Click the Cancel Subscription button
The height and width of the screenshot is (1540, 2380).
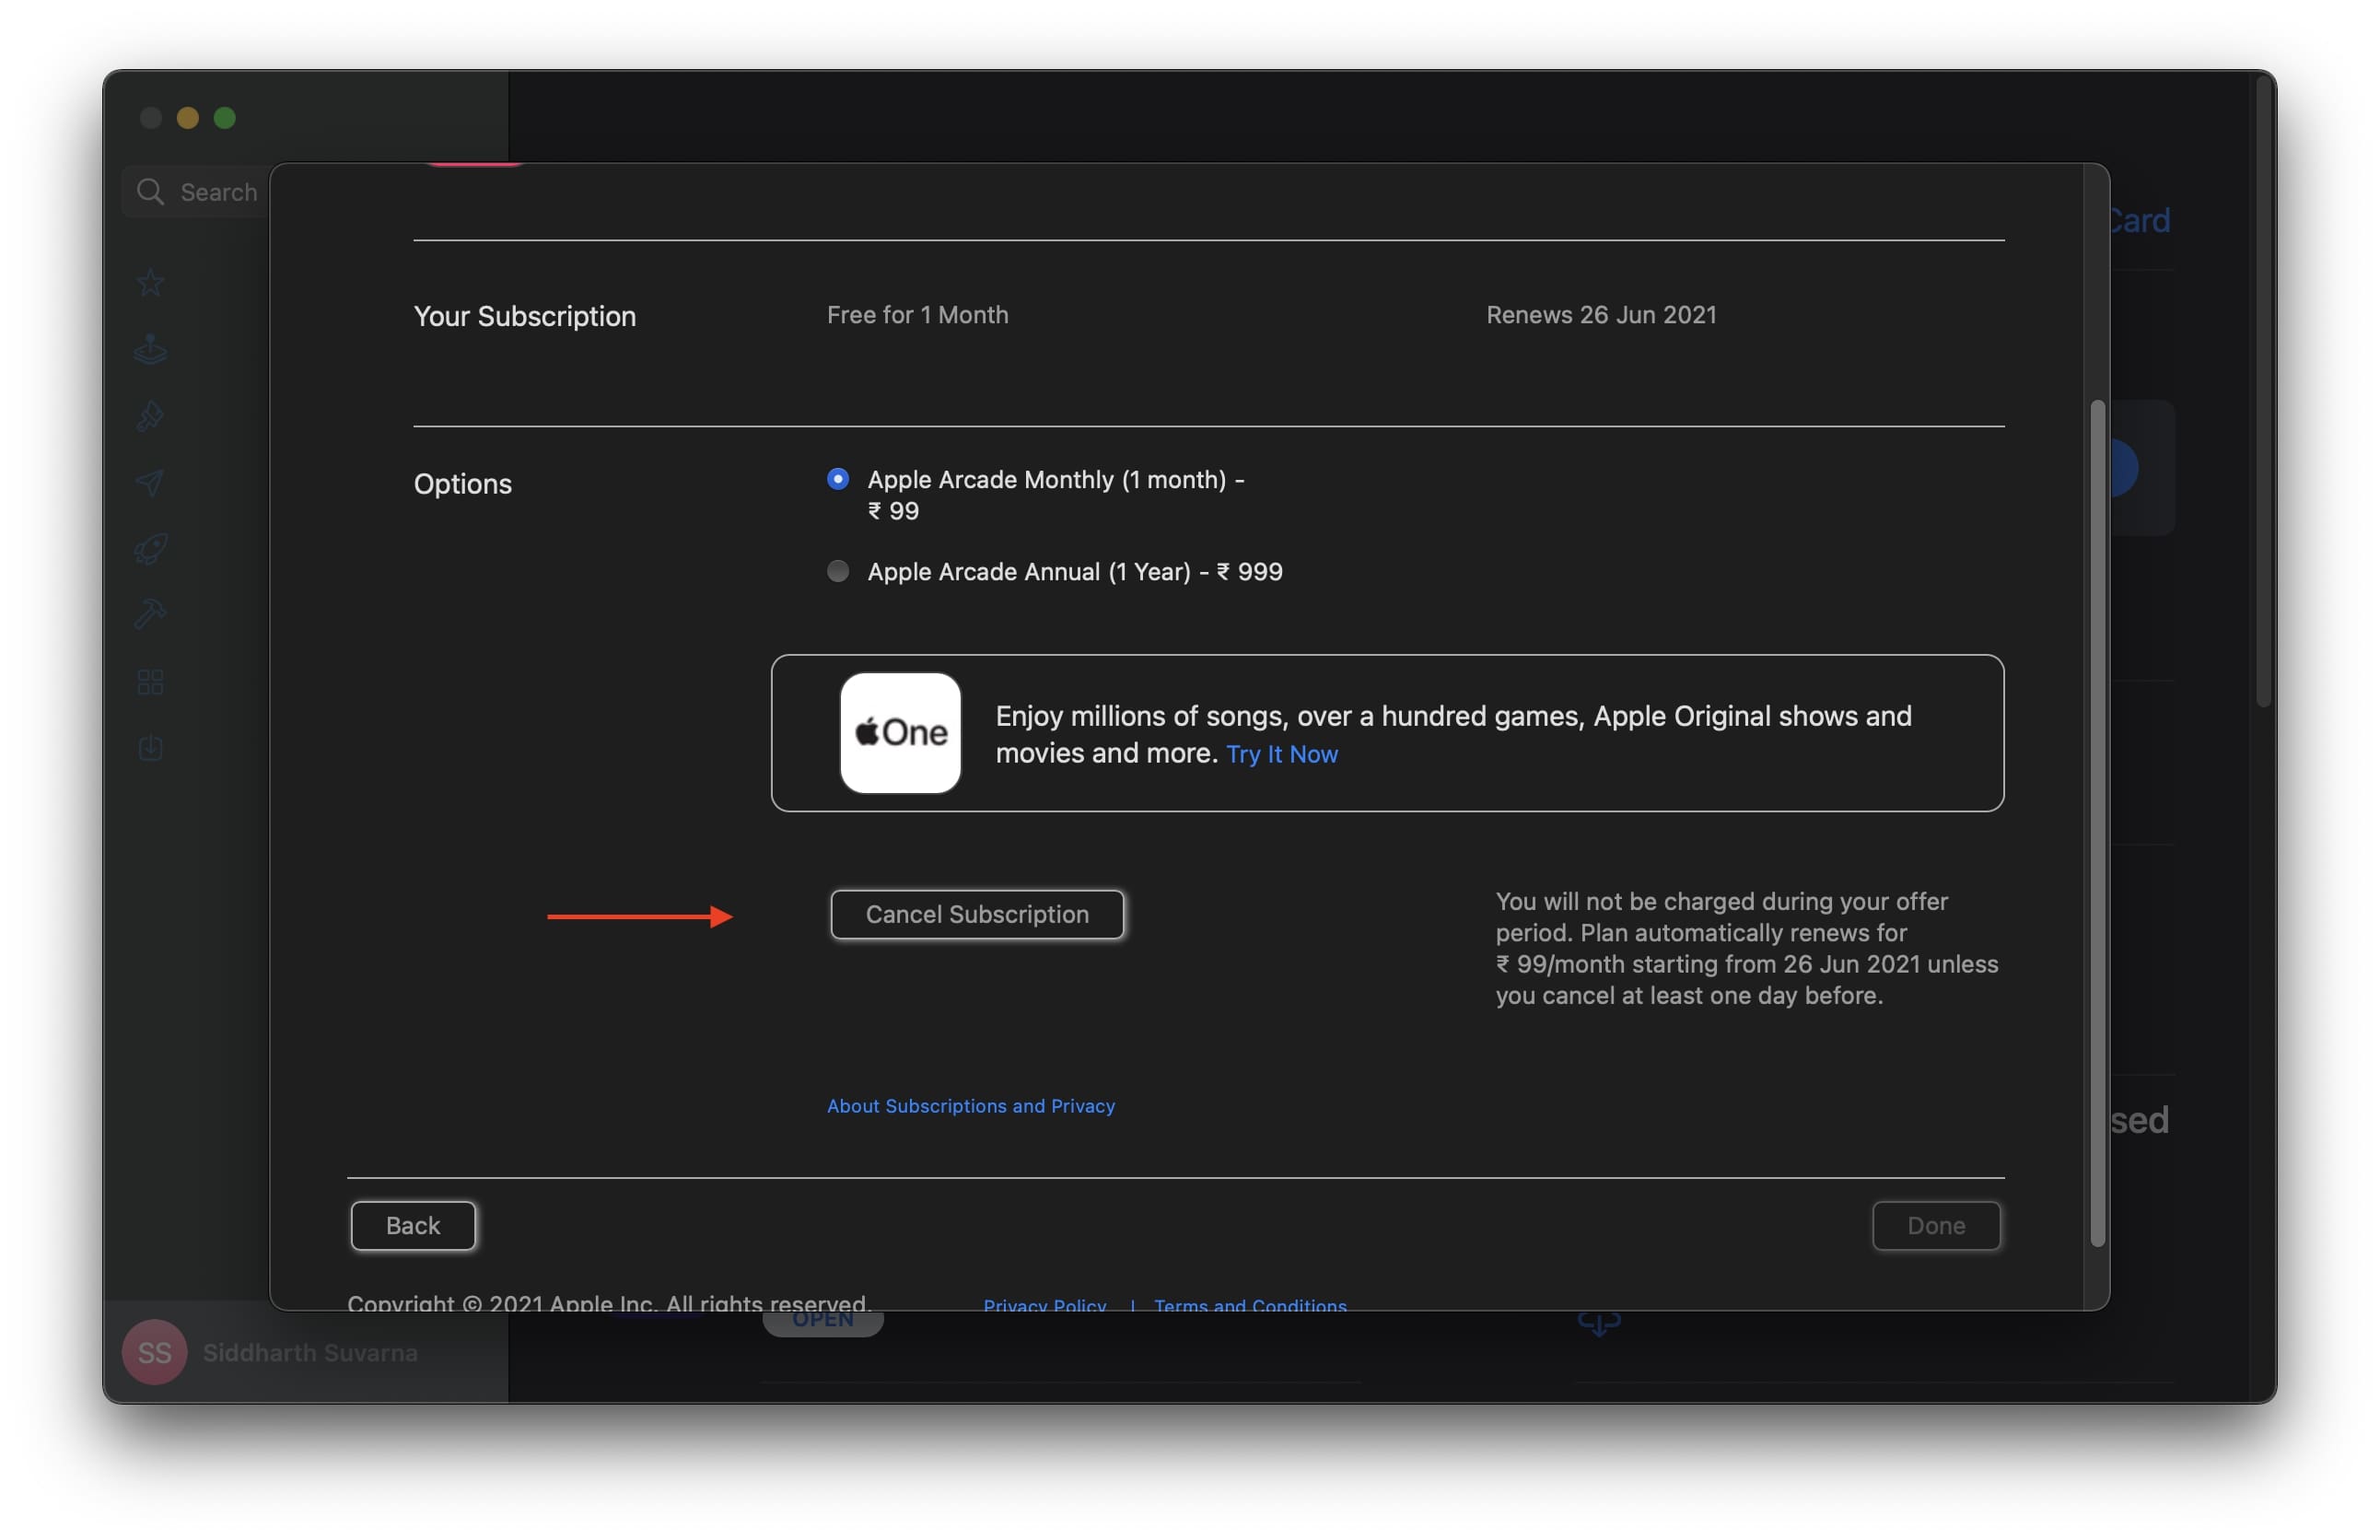[977, 914]
